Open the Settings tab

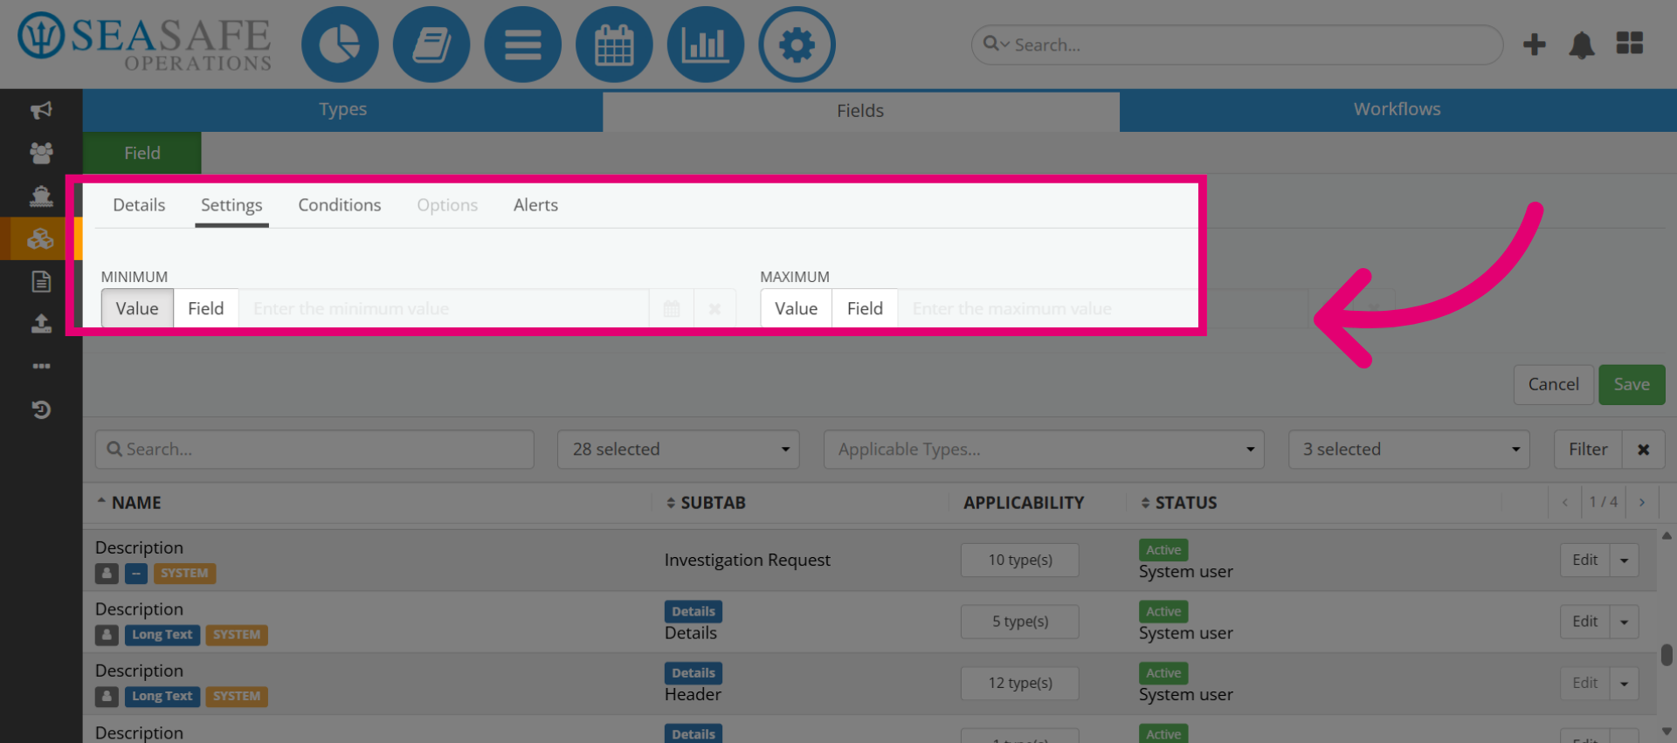(x=231, y=205)
